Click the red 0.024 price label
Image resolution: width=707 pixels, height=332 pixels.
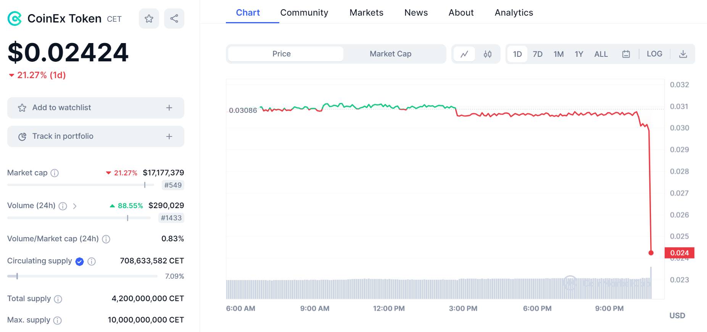(x=679, y=253)
